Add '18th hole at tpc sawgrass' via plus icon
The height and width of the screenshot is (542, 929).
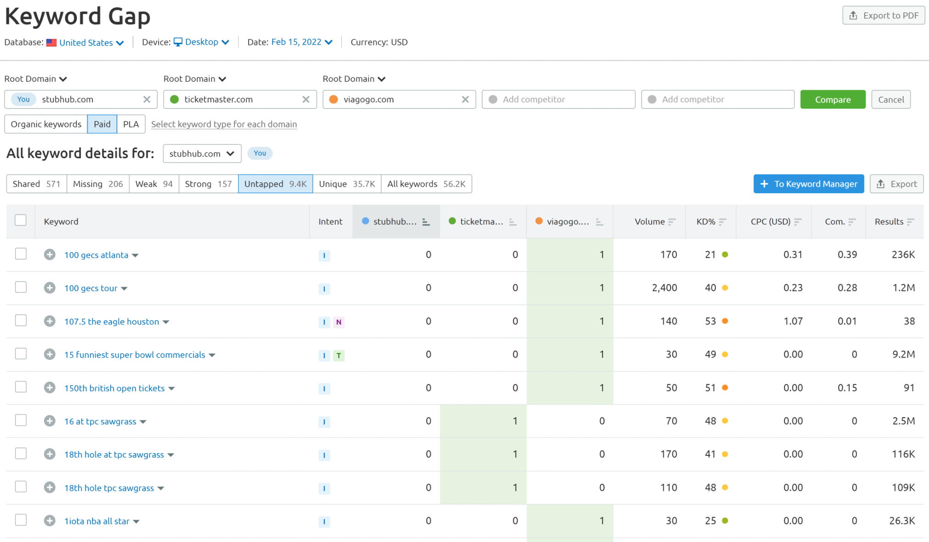click(50, 454)
